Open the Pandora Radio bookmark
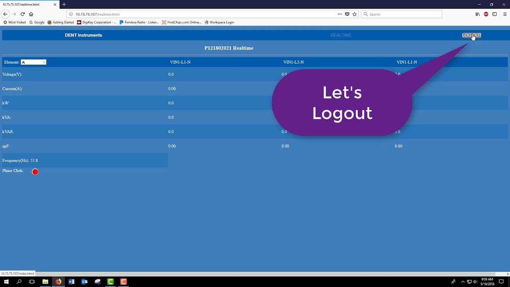The height and width of the screenshot is (287, 510). tap(139, 22)
